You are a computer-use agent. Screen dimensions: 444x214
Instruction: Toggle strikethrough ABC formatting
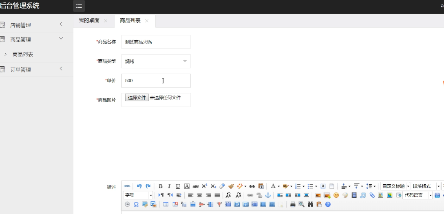[x=196, y=186]
